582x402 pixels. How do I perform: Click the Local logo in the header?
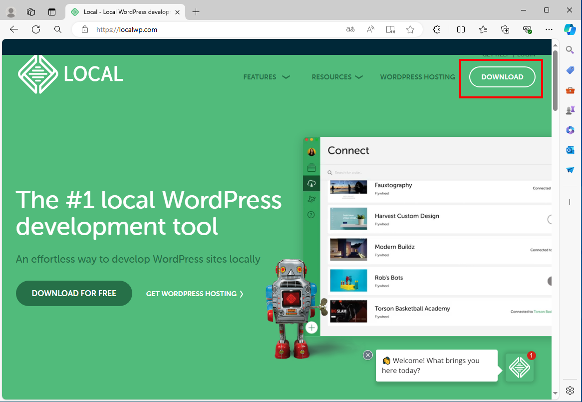(x=70, y=74)
